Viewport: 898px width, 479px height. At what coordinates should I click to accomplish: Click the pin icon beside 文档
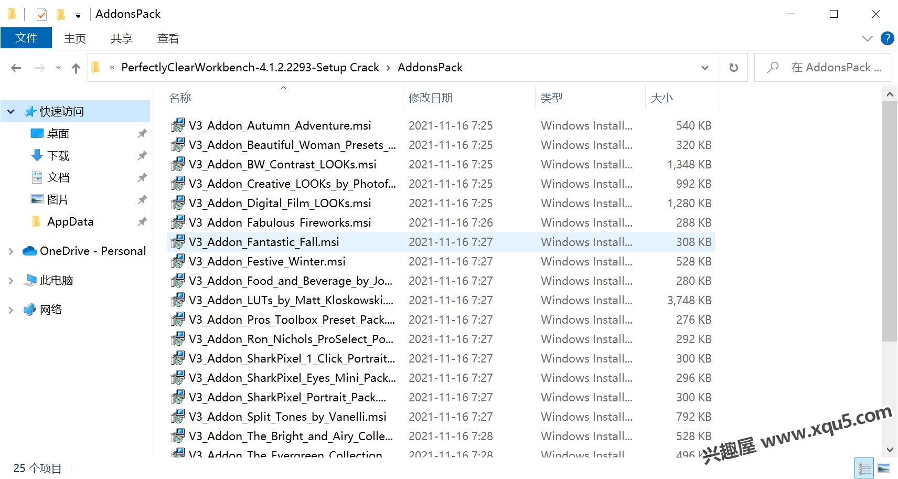142,178
